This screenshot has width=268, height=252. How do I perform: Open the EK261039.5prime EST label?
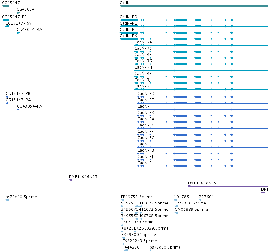[151, 228]
